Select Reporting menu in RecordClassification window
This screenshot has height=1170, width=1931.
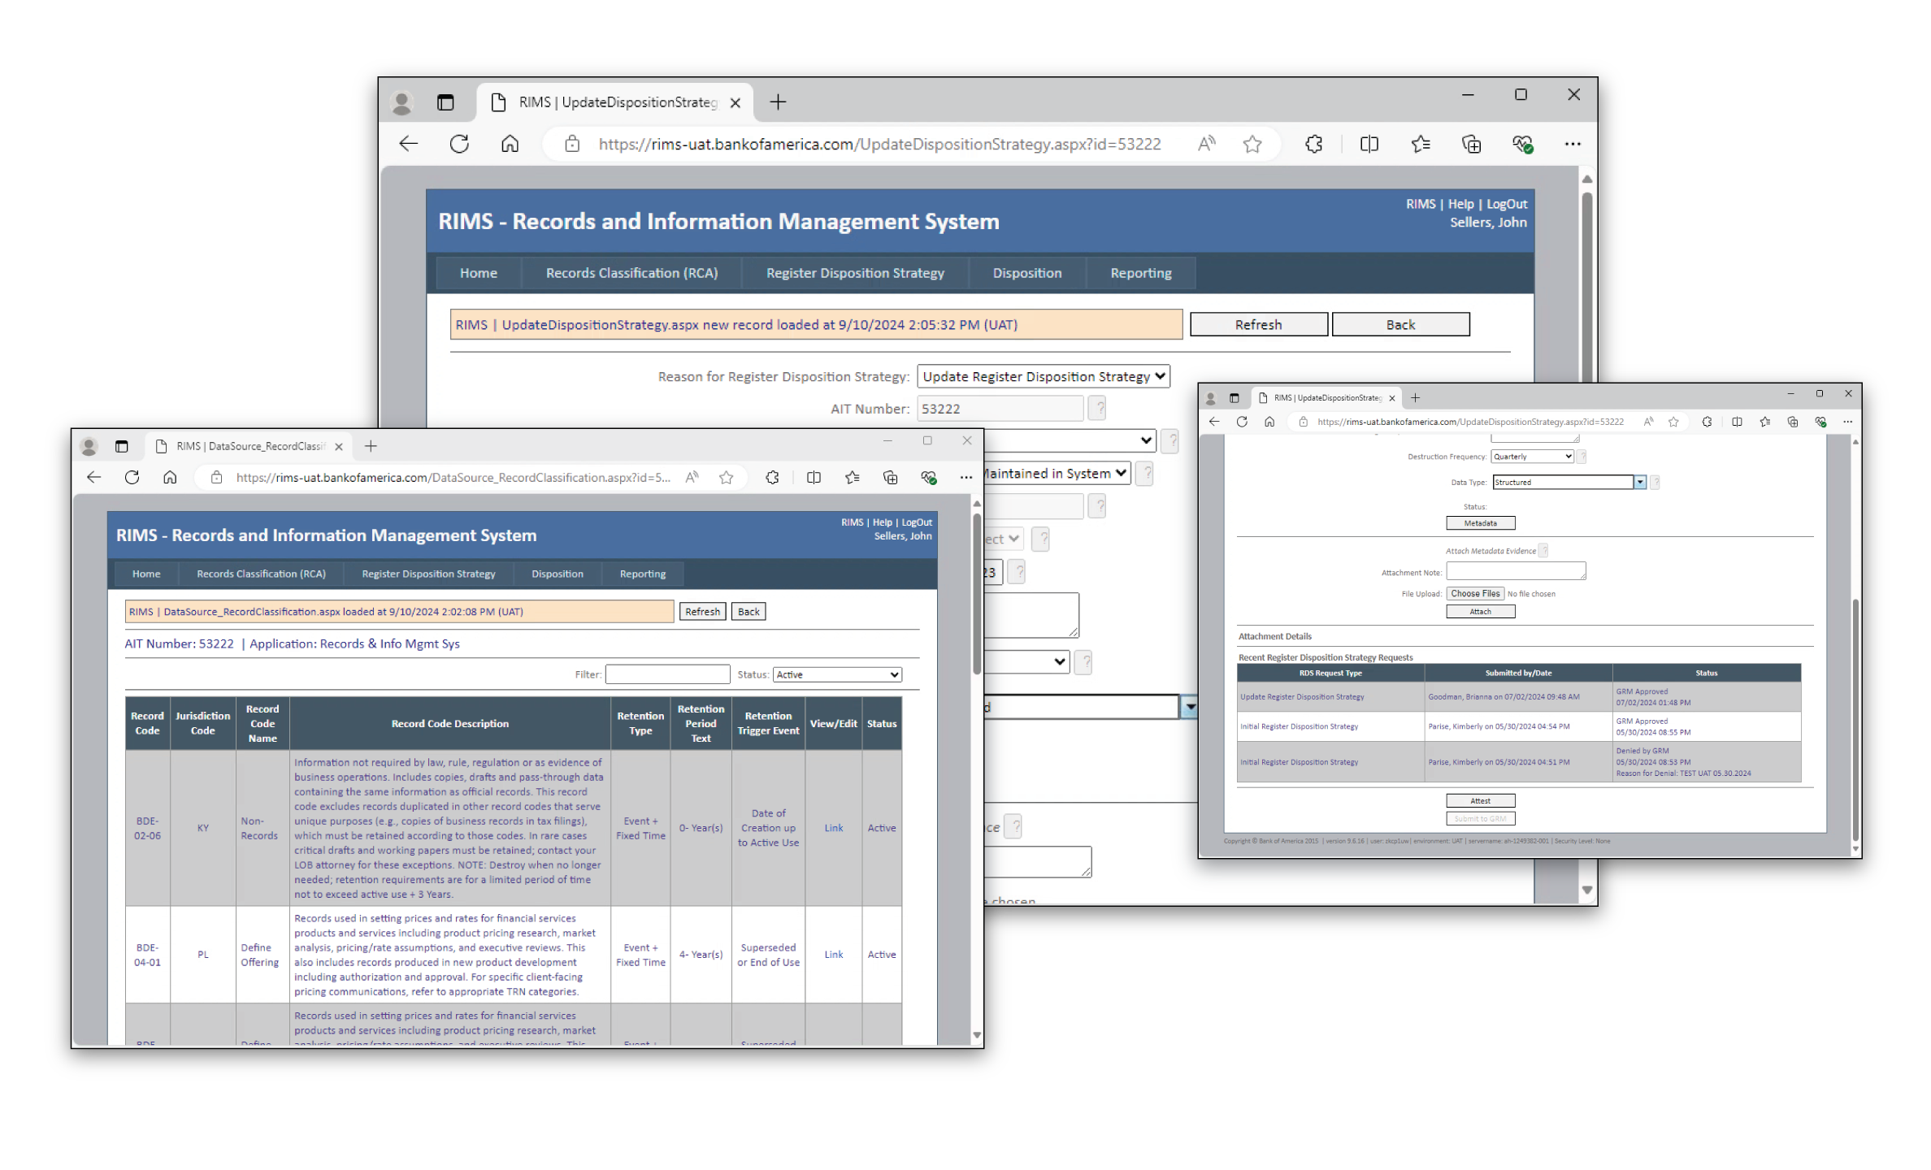tap(642, 574)
